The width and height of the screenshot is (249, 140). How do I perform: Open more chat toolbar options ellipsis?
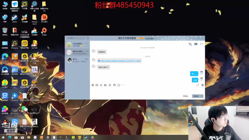click(123, 85)
